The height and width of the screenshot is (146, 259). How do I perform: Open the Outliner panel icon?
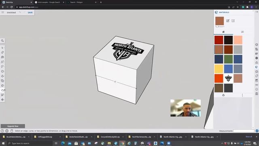(257, 49)
